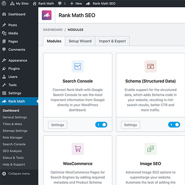Screen dimensions: 185x185
Task: Turn off the Schema module toggle
Action: tap(174, 125)
